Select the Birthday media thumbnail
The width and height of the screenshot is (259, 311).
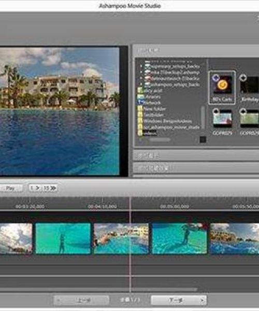click(249, 88)
